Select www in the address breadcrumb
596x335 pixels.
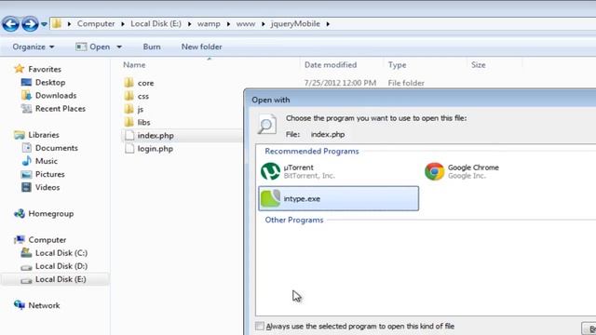point(246,23)
